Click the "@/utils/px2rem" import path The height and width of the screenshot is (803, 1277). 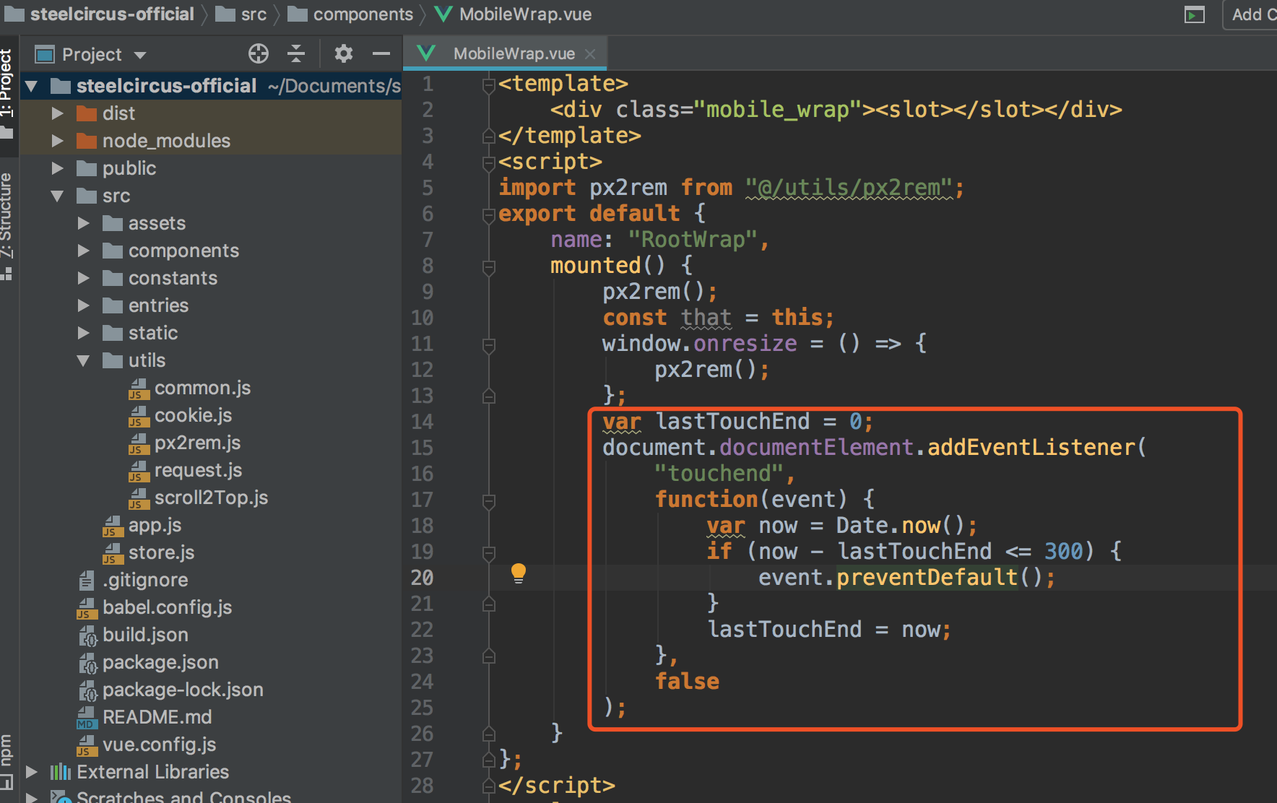[x=849, y=188]
